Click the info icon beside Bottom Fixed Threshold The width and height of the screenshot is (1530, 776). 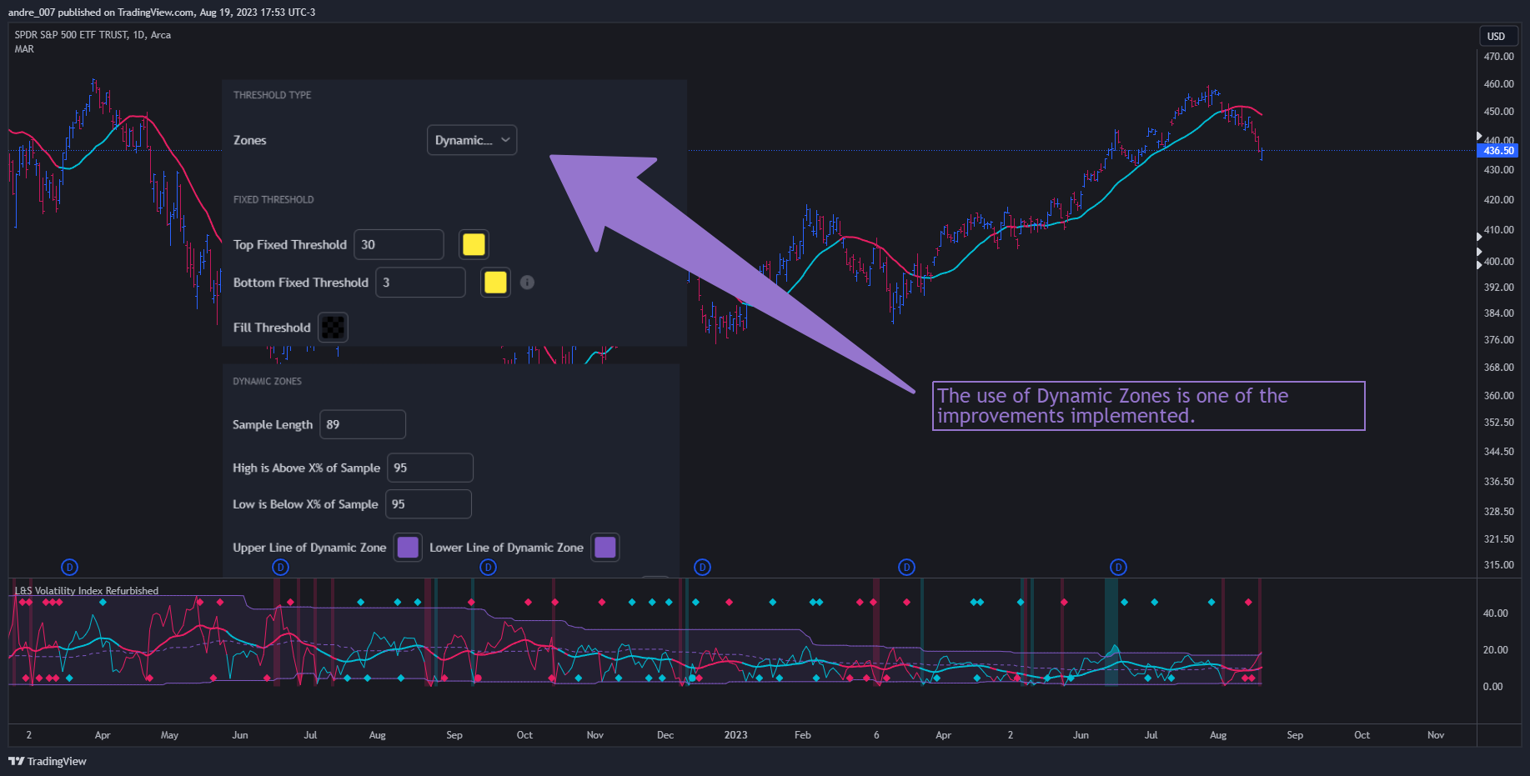(x=527, y=283)
